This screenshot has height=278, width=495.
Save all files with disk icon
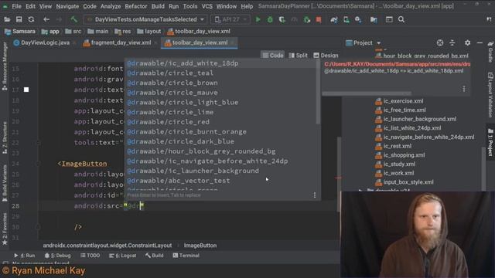click(19, 19)
